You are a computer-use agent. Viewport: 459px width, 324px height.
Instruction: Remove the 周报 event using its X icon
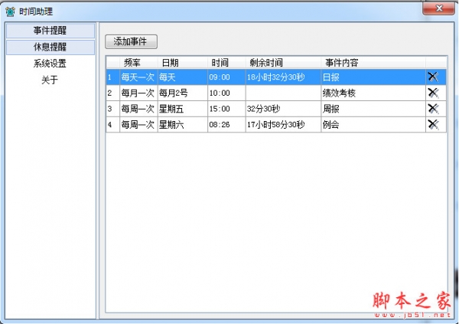click(433, 109)
